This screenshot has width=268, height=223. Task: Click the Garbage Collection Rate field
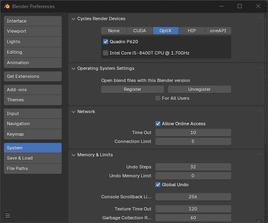(x=193, y=218)
